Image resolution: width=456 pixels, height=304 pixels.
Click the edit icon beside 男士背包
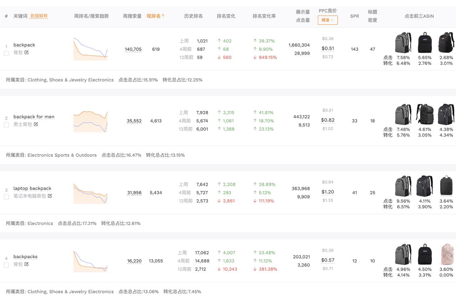point(36,124)
